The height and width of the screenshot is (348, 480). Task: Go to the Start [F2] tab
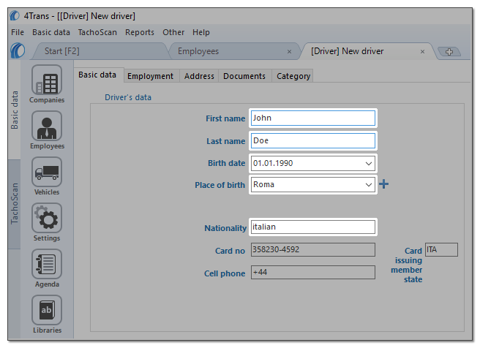point(62,51)
